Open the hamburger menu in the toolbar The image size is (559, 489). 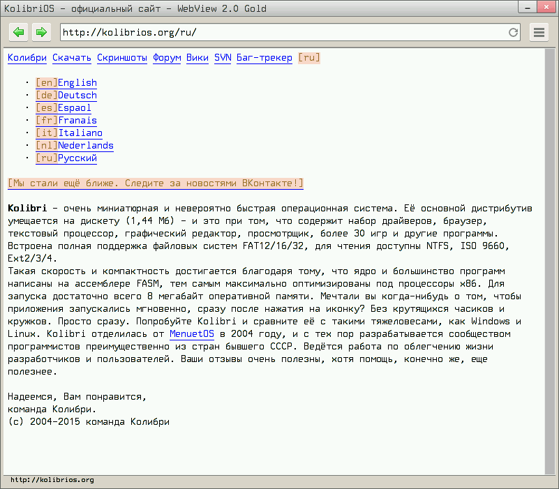click(539, 32)
